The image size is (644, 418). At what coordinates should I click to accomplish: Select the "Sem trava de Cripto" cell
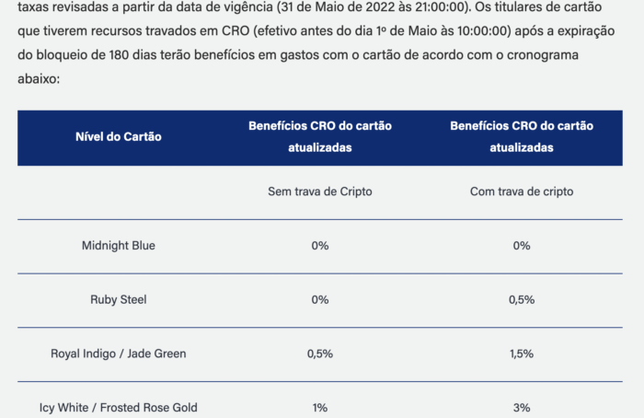(x=319, y=192)
